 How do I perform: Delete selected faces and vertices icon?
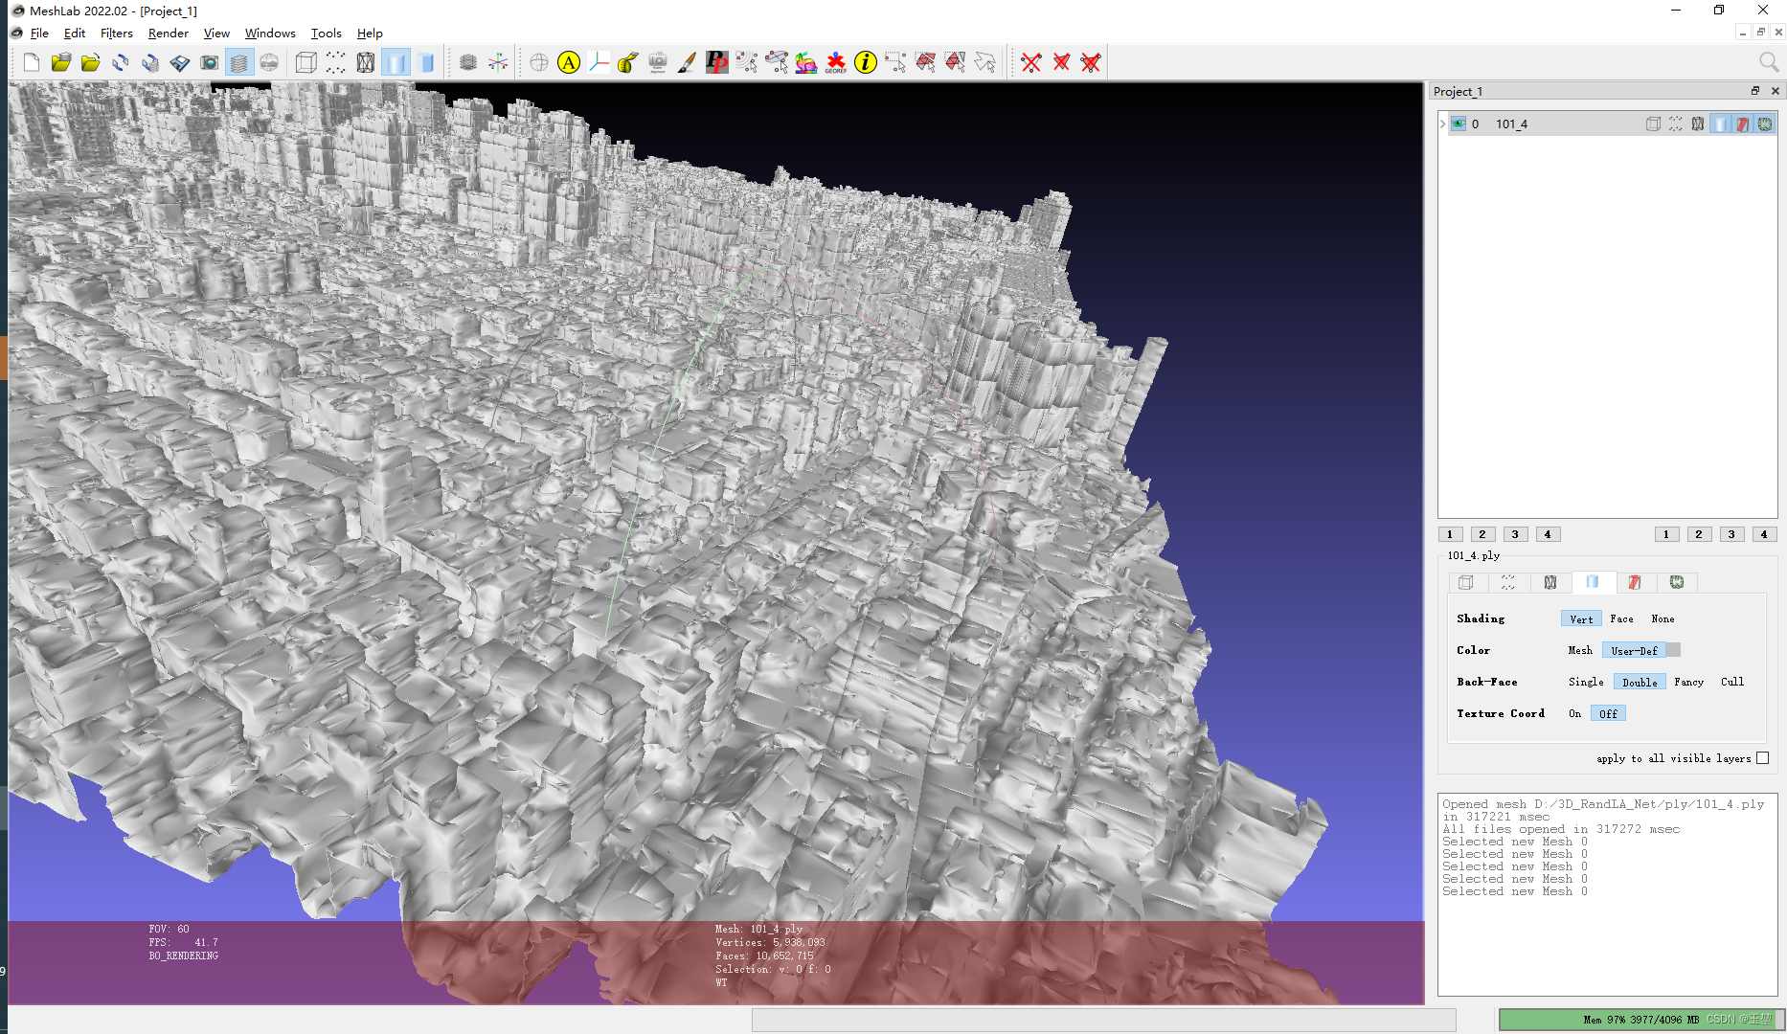pos(1091,63)
